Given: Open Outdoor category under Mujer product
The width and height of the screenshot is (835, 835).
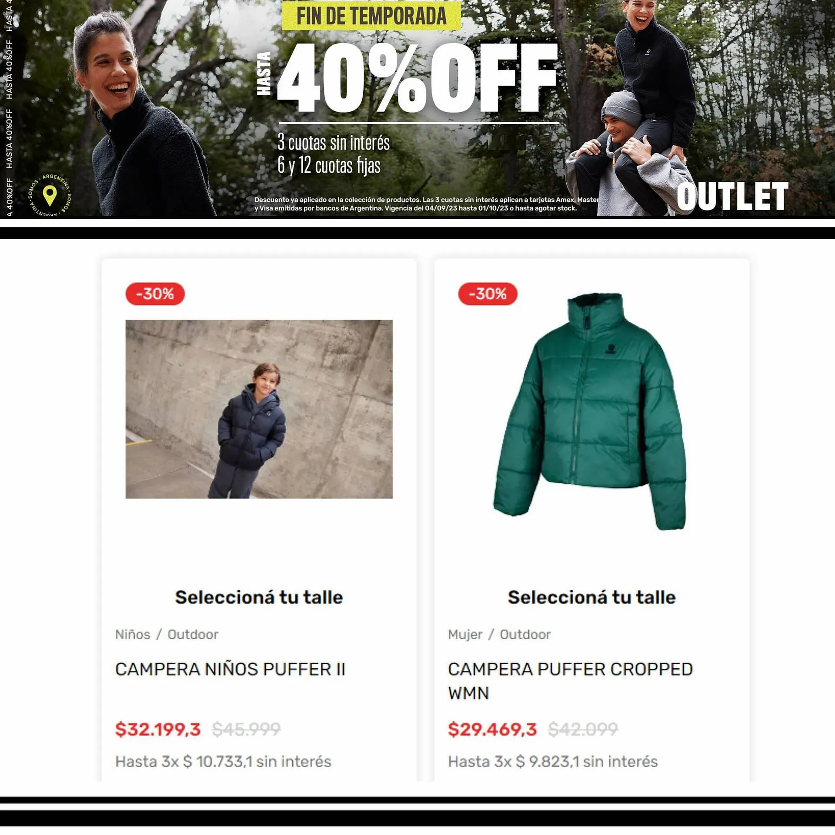Looking at the screenshot, I should (x=525, y=634).
